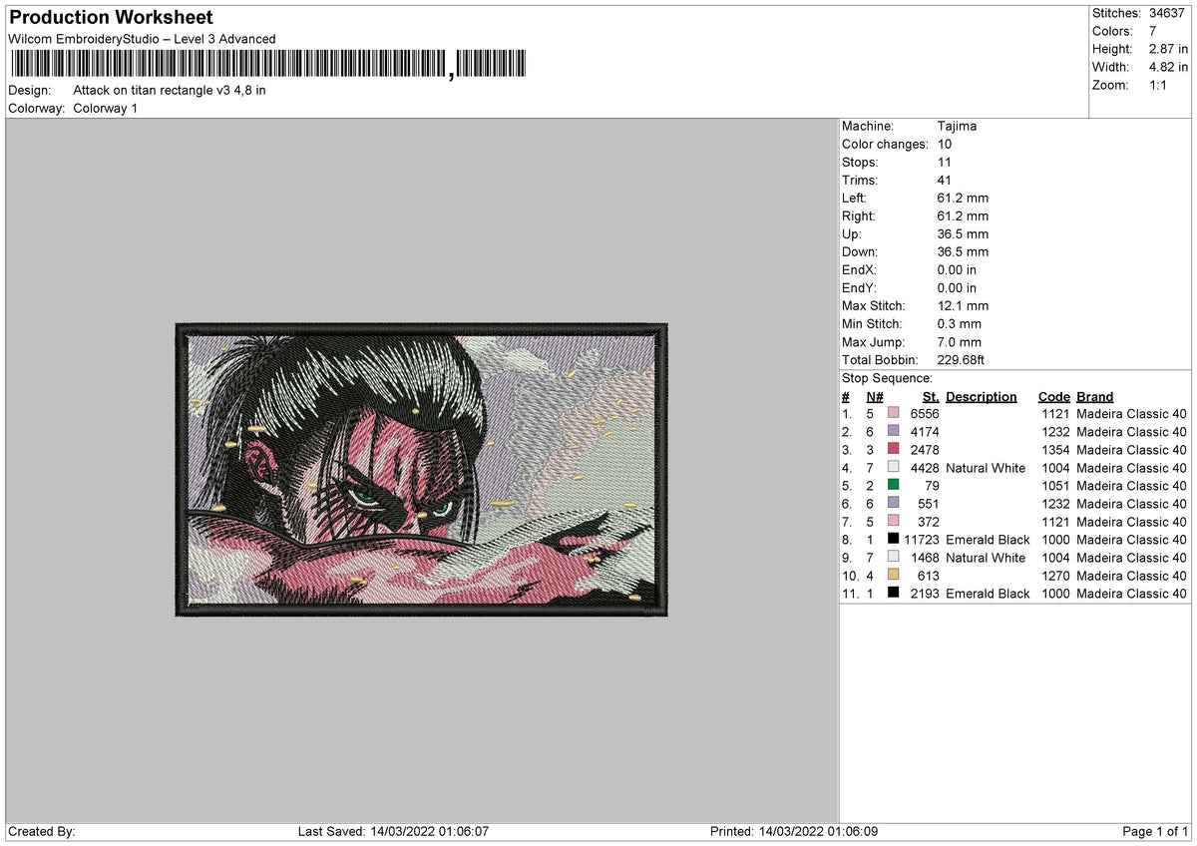
Task: Click the Total Bobbin value 229.68ft
Action: coord(961,359)
